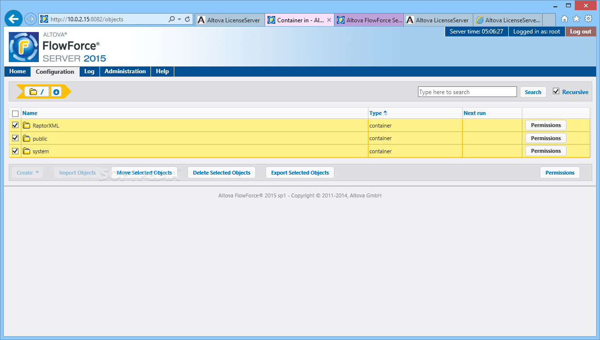Viewport: 600px width, 340px height.
Task: Uncheck the RaptorXML row checkbox
Action: (x=15, y=125)
